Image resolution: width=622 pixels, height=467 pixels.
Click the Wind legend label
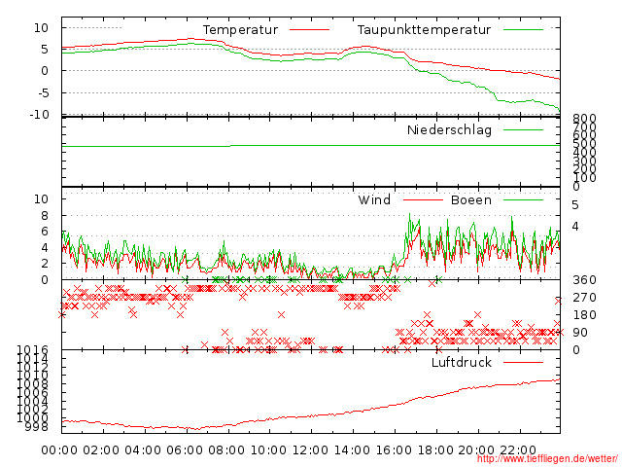coord(374,199)
